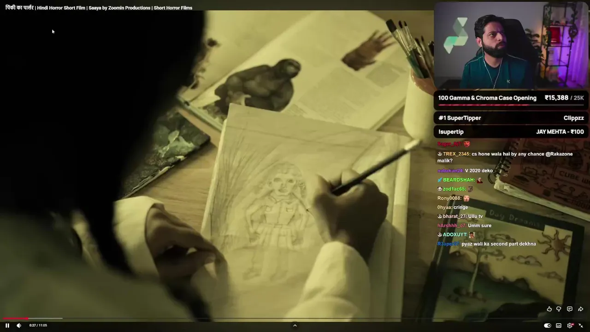Open the video comments panel

tap(570, 309)
